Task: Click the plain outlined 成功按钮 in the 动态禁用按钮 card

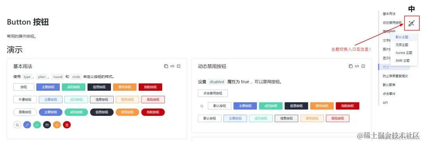Action: pos(261,118)
